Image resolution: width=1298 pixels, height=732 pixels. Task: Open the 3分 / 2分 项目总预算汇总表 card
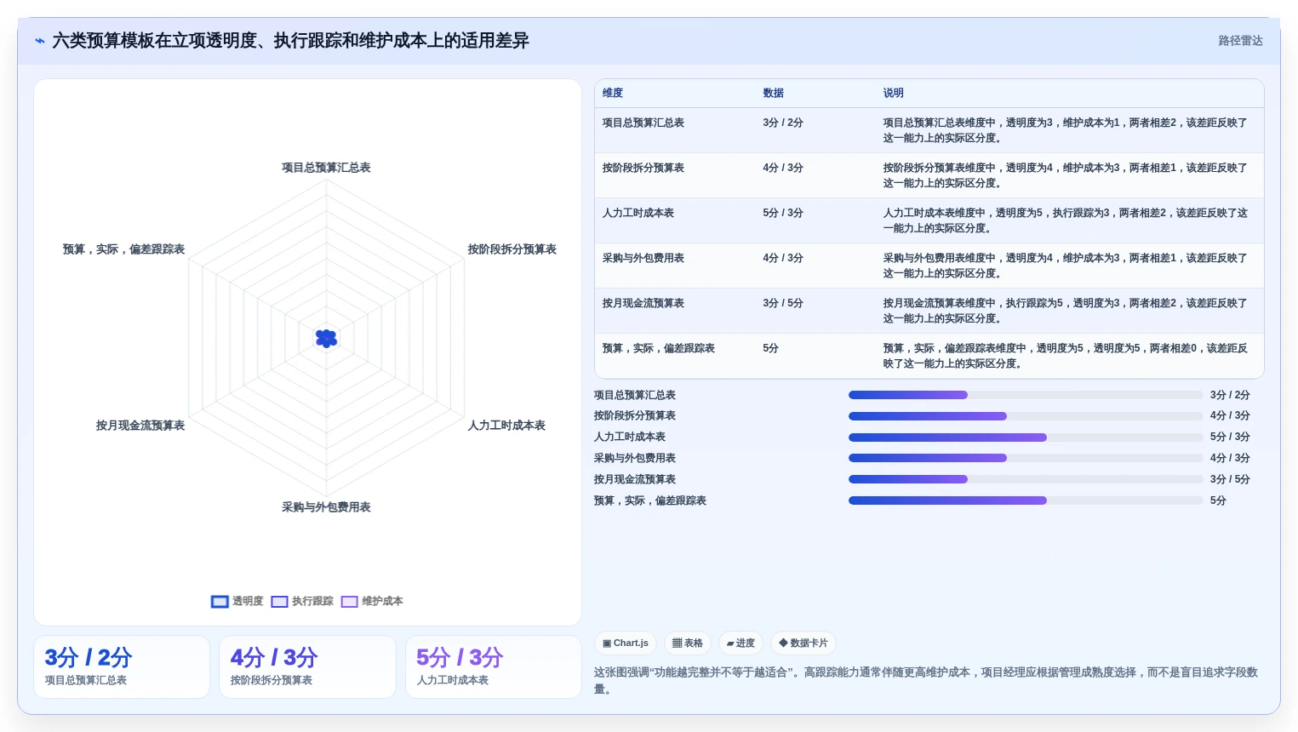click(x=122, y=666)
